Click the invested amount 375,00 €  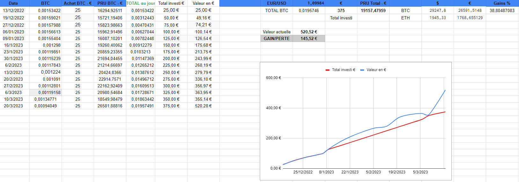tap(171, 106)
